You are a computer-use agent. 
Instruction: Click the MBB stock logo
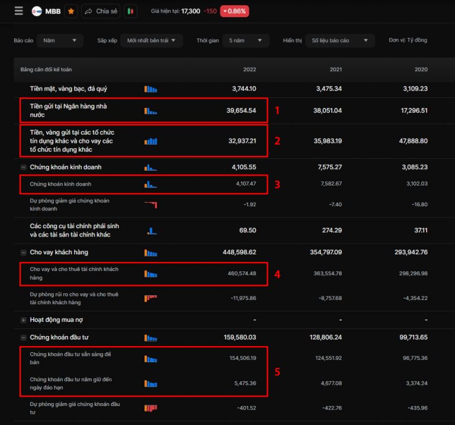(x=37, y=11)
